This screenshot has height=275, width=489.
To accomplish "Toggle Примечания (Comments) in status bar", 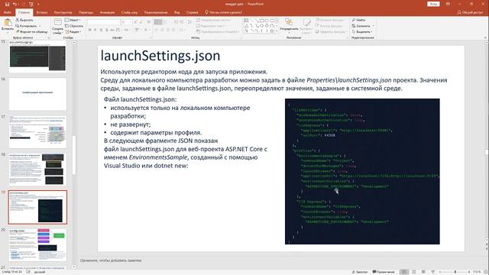I will pyautogui.click(x=384, y=272).
